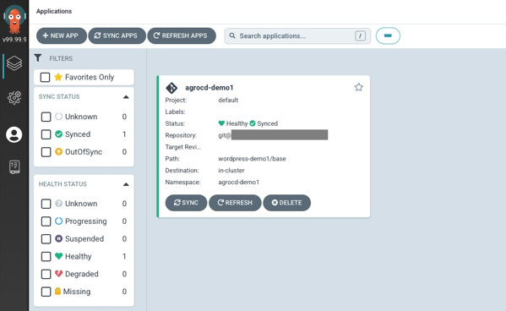Open the Argo CD octopus logo
506x311 pixels.
[x=14, y=19]
